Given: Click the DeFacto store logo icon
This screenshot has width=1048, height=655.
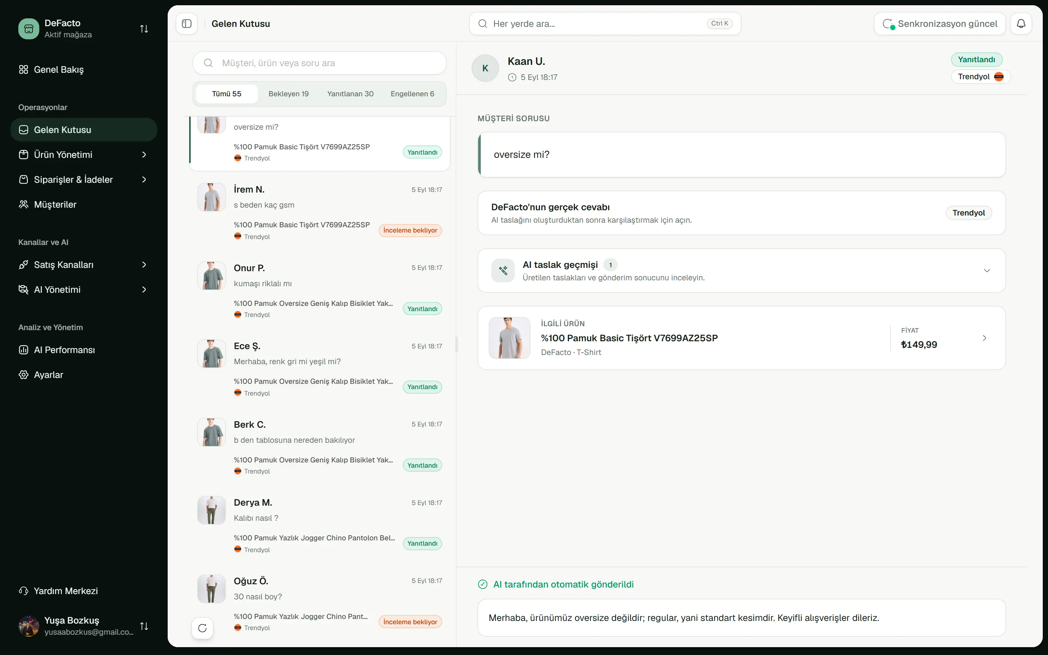Looking at the screenshot, I should (28, 28).
